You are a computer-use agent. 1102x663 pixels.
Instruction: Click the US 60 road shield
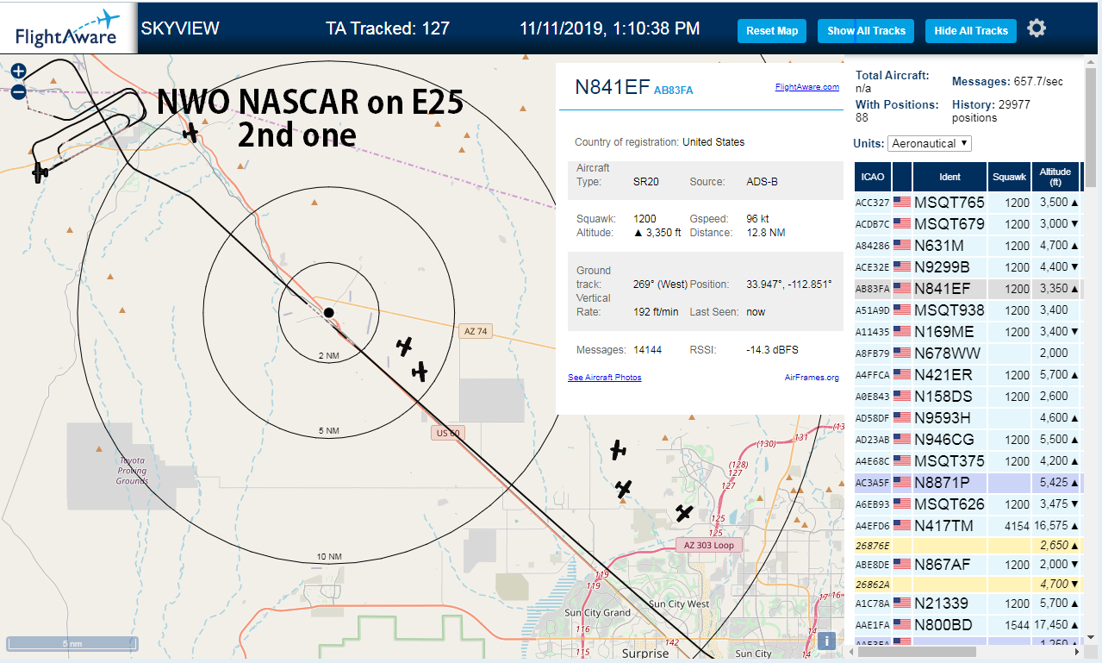[447, 433]
